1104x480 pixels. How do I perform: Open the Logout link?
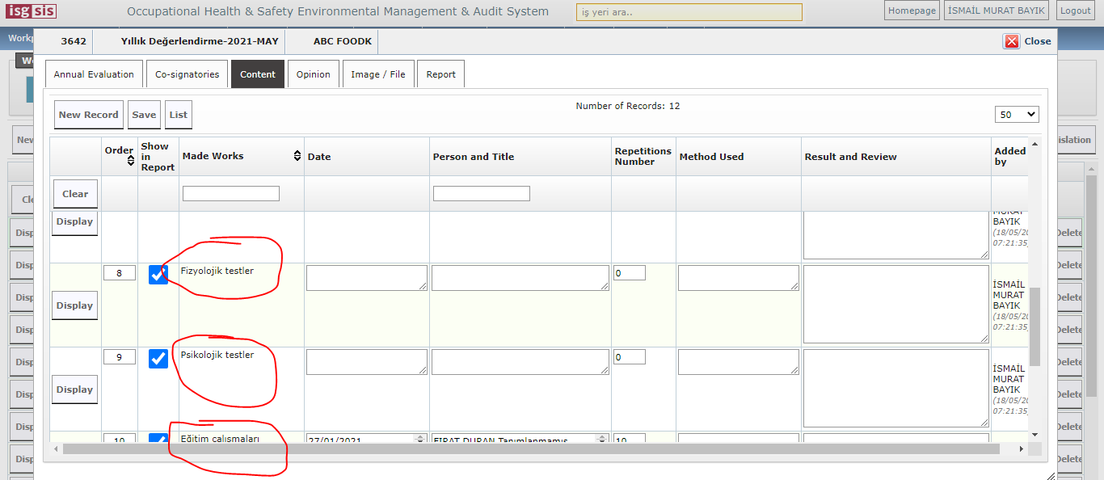(1075, 11)
